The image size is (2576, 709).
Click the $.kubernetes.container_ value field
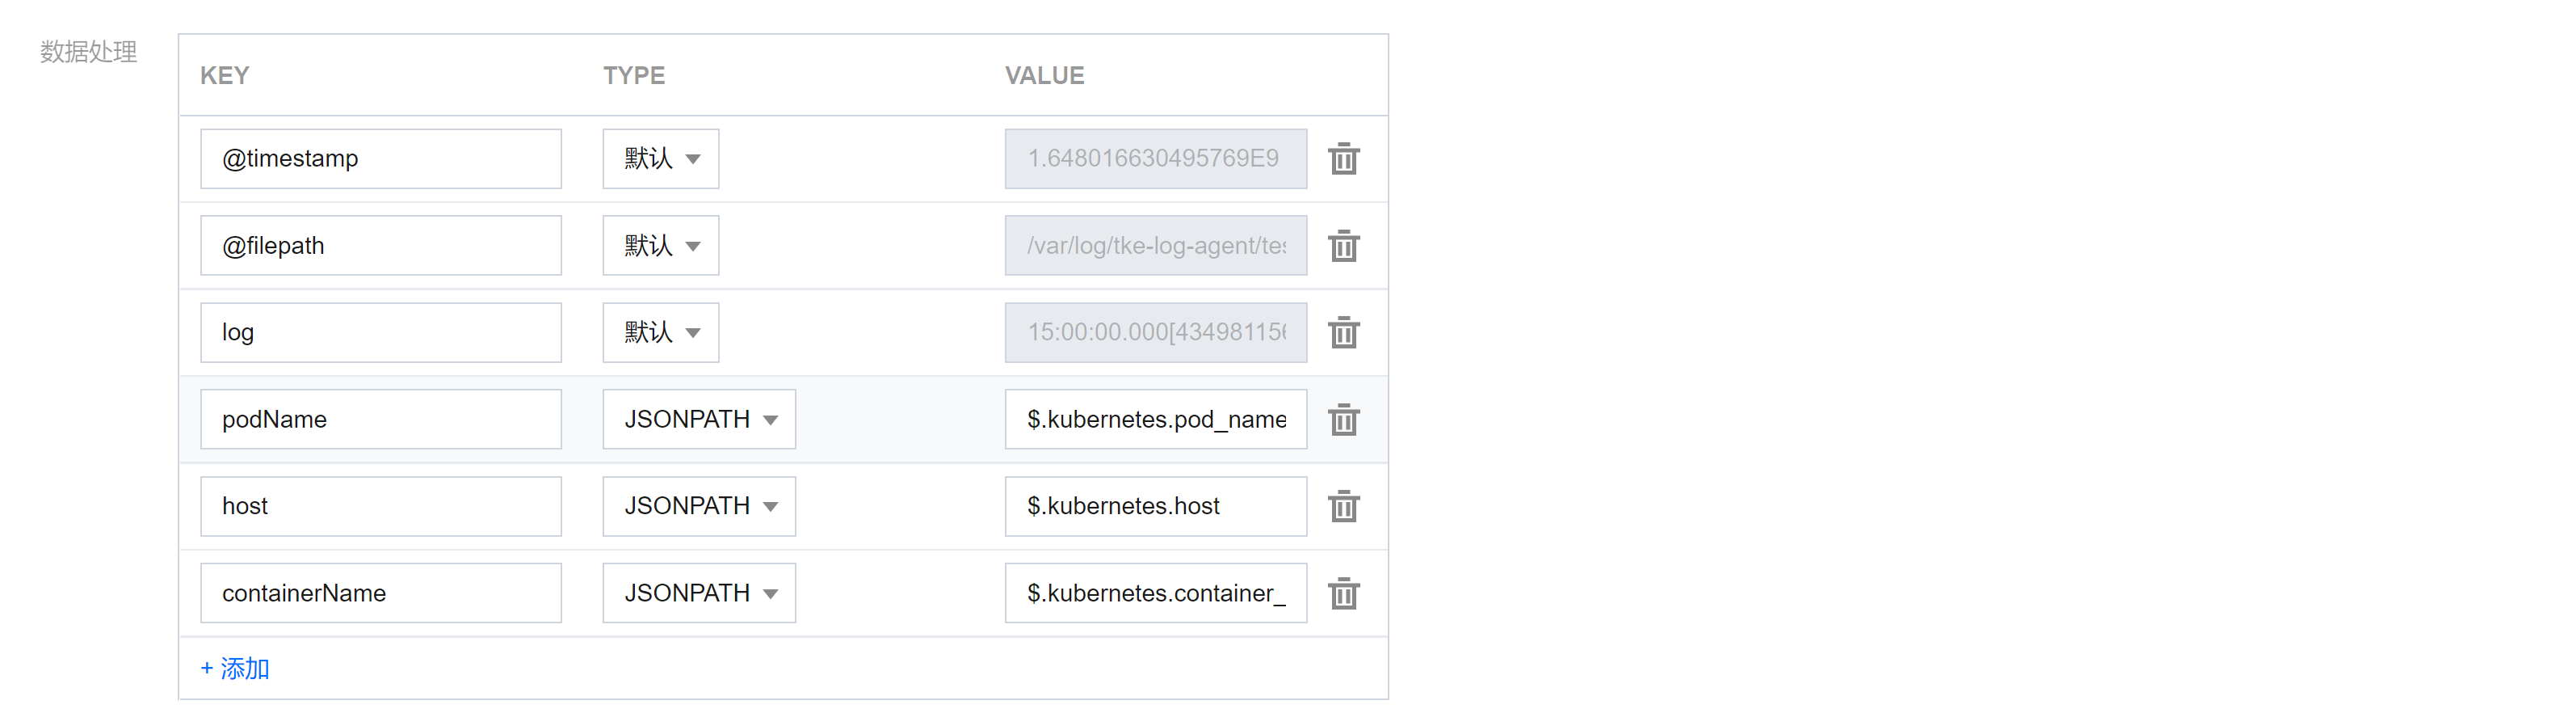[1155, 594]
